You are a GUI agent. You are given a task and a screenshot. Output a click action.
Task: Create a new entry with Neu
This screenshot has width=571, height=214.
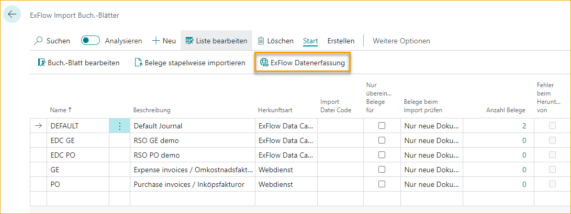click(164, 41)
